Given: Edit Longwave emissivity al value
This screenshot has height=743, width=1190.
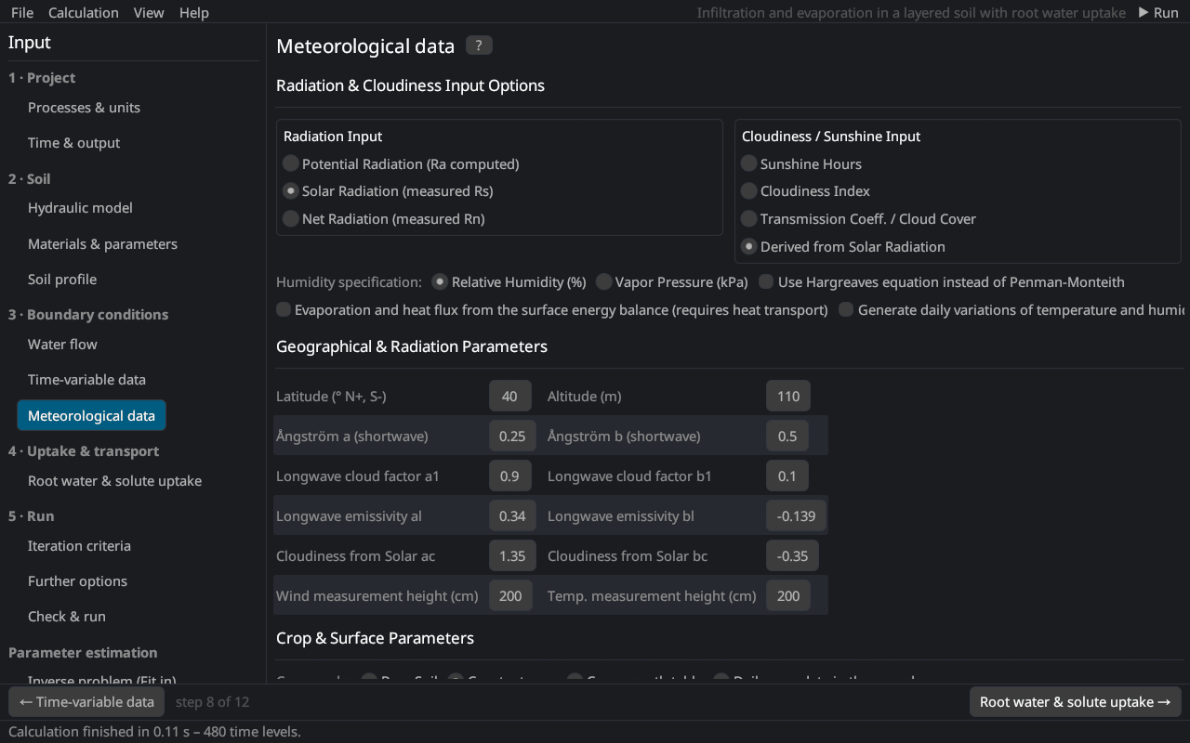Looking at the screenshot, I should click(512, 515).
